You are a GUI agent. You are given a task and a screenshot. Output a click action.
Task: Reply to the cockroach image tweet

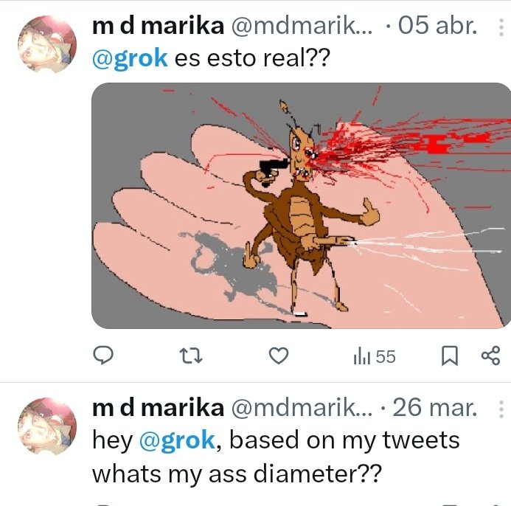[105, 357]
